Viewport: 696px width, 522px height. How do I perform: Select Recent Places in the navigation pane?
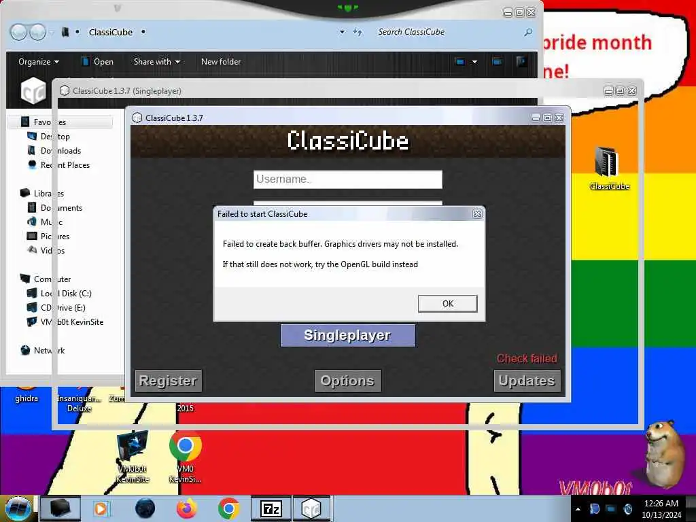coord(65,164)
